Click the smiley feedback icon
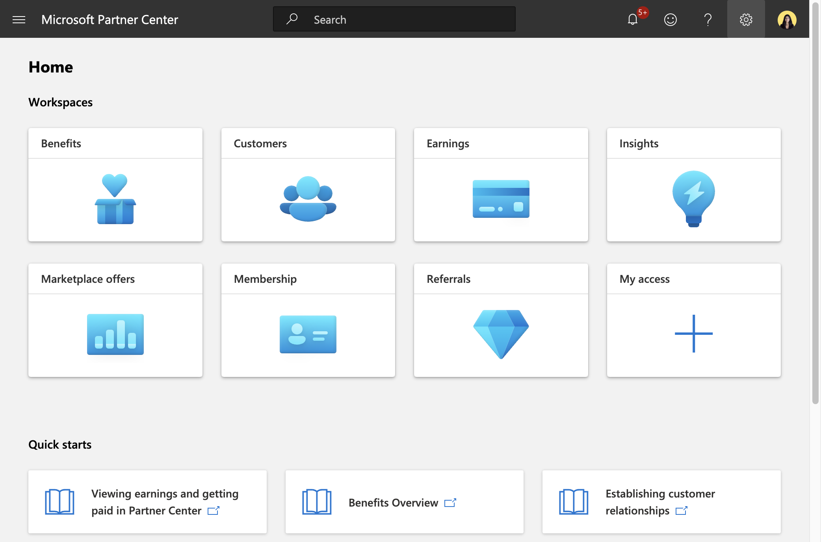 (x=670, y=19)
